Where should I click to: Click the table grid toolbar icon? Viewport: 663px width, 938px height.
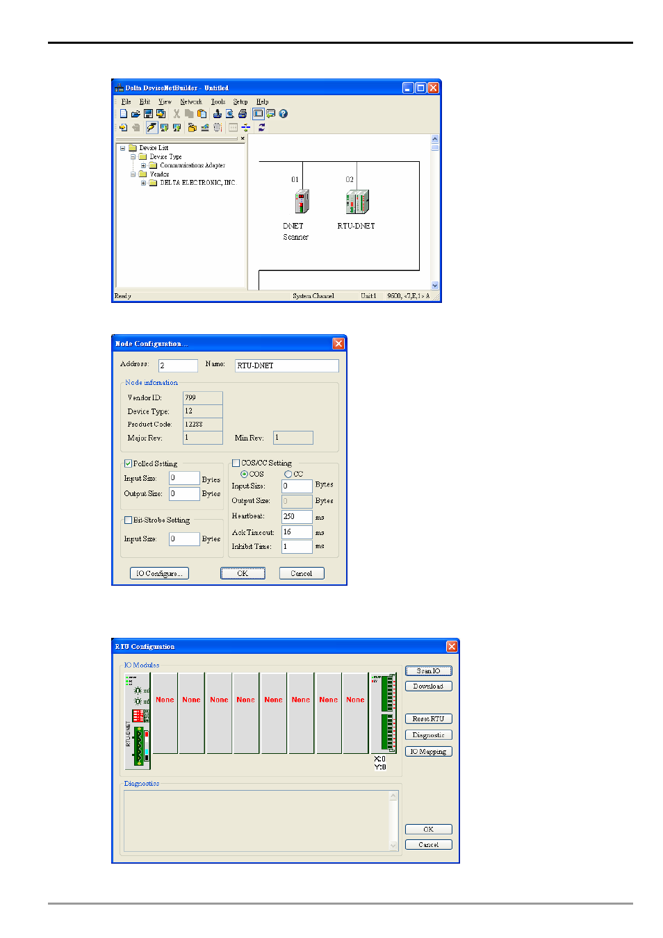(x=234, y=127)
